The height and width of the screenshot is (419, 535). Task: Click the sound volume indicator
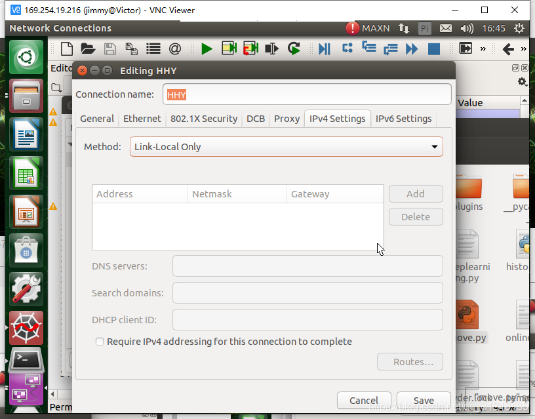coord(467,28)
